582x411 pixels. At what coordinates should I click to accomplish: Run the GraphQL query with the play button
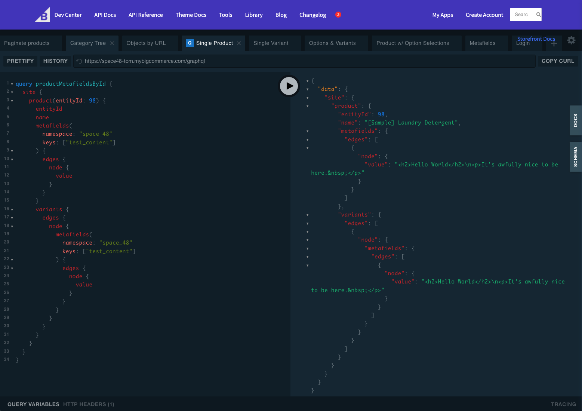(x=289, y=86)
